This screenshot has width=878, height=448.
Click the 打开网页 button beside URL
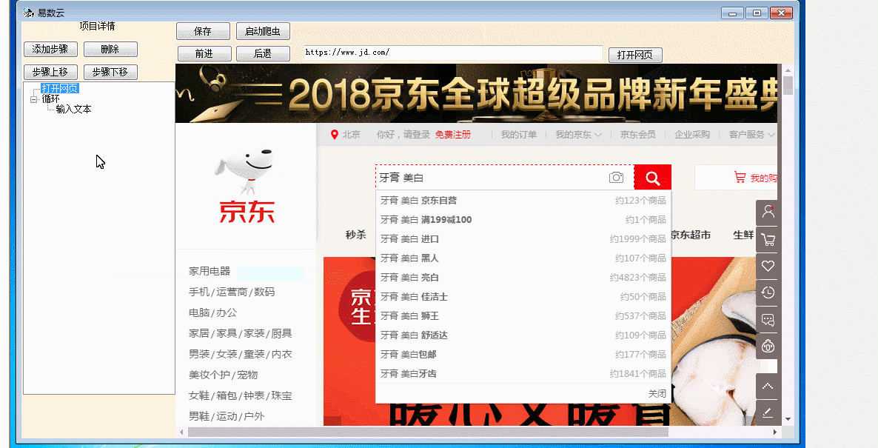635,55
